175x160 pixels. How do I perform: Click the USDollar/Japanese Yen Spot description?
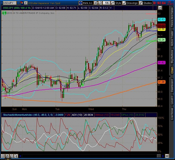pyautogui.click(x=44, y=3)
